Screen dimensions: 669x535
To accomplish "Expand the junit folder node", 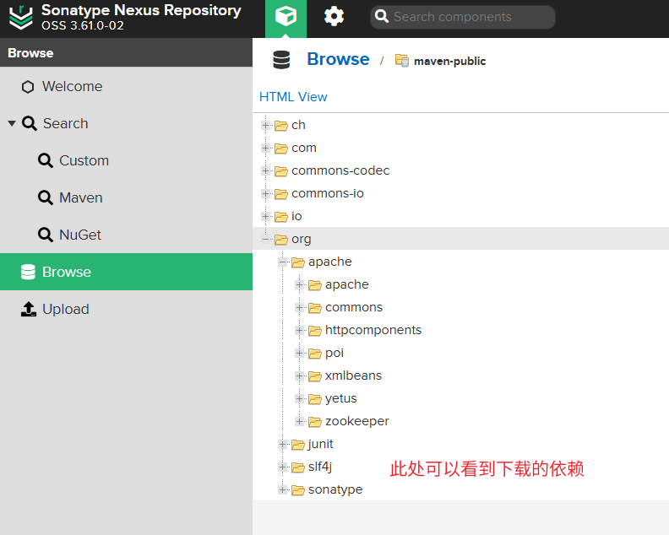I will [283, 444].
